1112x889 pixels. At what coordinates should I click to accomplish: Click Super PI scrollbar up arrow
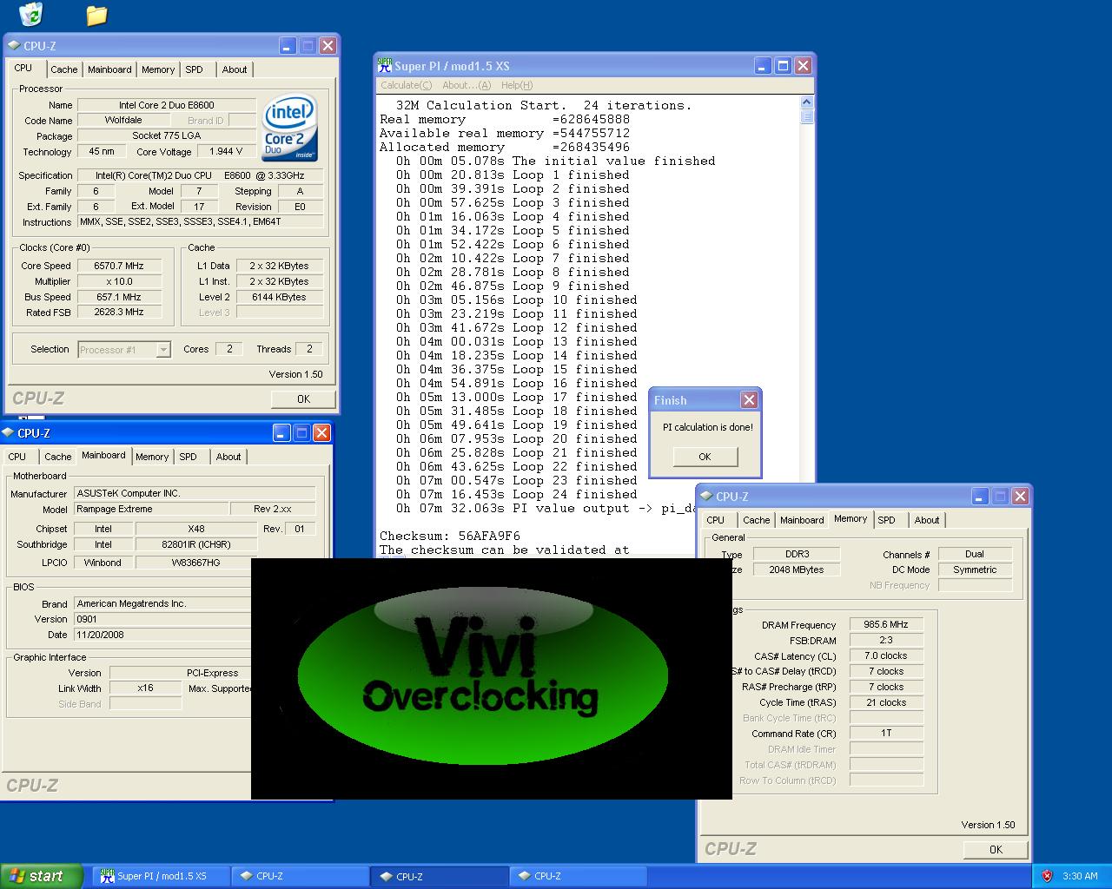click(807, 103)
